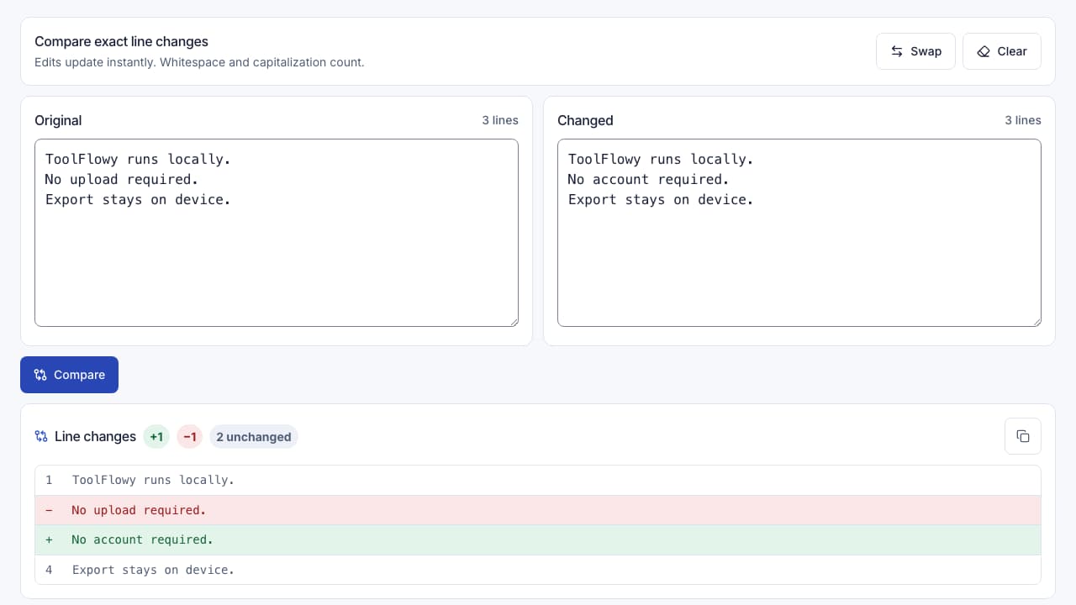Click the Original text area resize handle
1076x605 pixels.
513,321
